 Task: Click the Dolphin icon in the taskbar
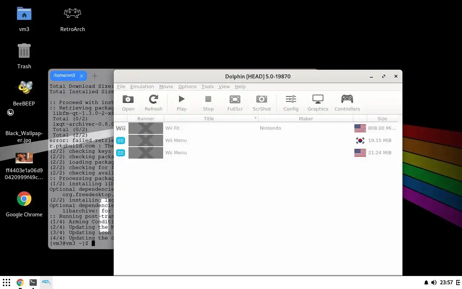(x=46, y=282)
